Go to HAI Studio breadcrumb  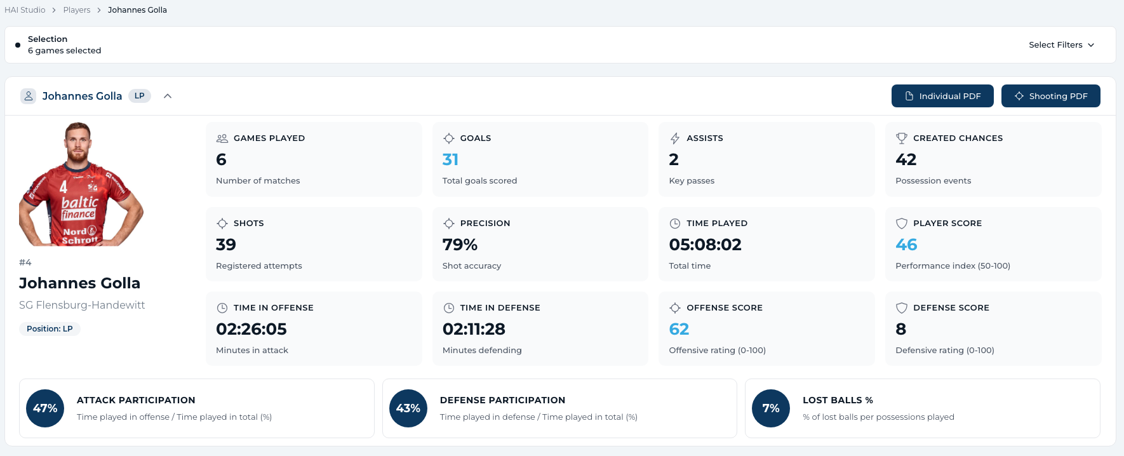point(25,10)
